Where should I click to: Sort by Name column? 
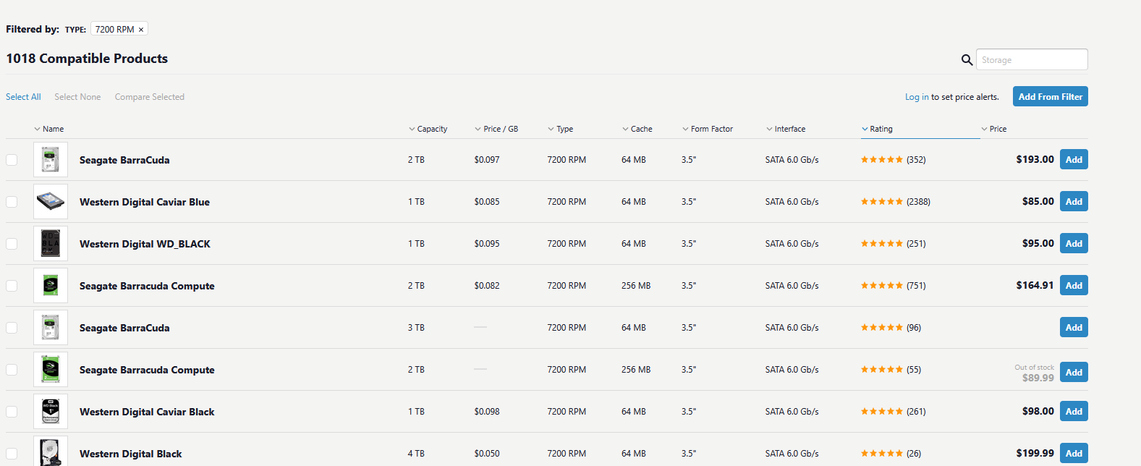click(49, 129)
